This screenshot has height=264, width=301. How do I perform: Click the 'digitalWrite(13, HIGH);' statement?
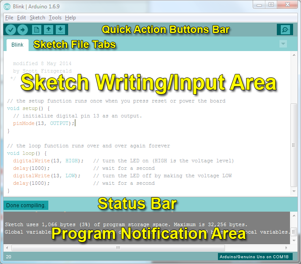click(x=48, y=161)
